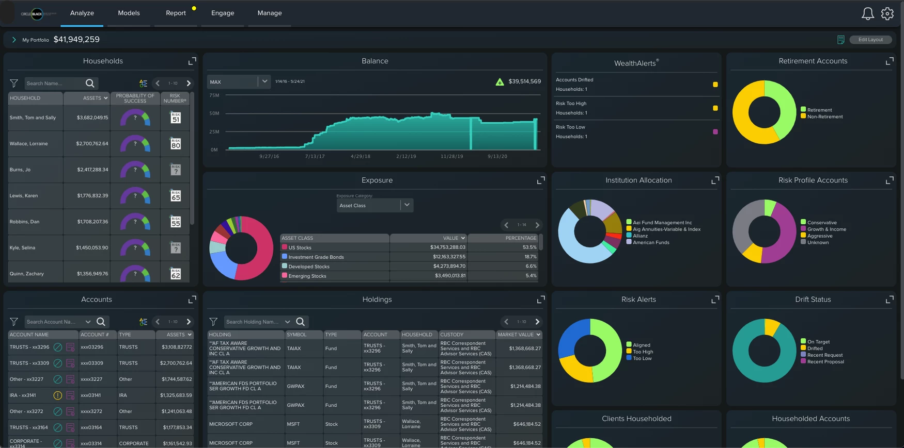Expand the Retirement Accounts panel
This screenshot has height=448, width=904.
[890, 61]
